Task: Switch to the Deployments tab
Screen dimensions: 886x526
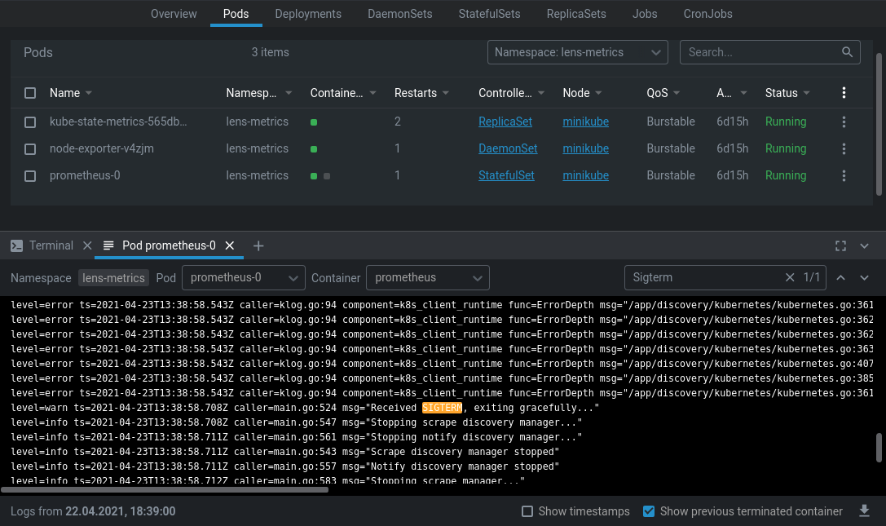Action: pyautogui.click(x=308, y=14)
